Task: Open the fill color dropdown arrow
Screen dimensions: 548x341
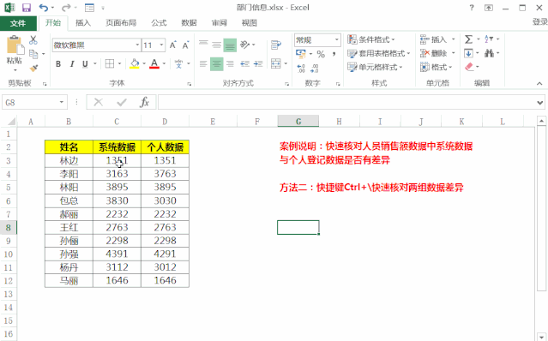Action: point(144,64)
